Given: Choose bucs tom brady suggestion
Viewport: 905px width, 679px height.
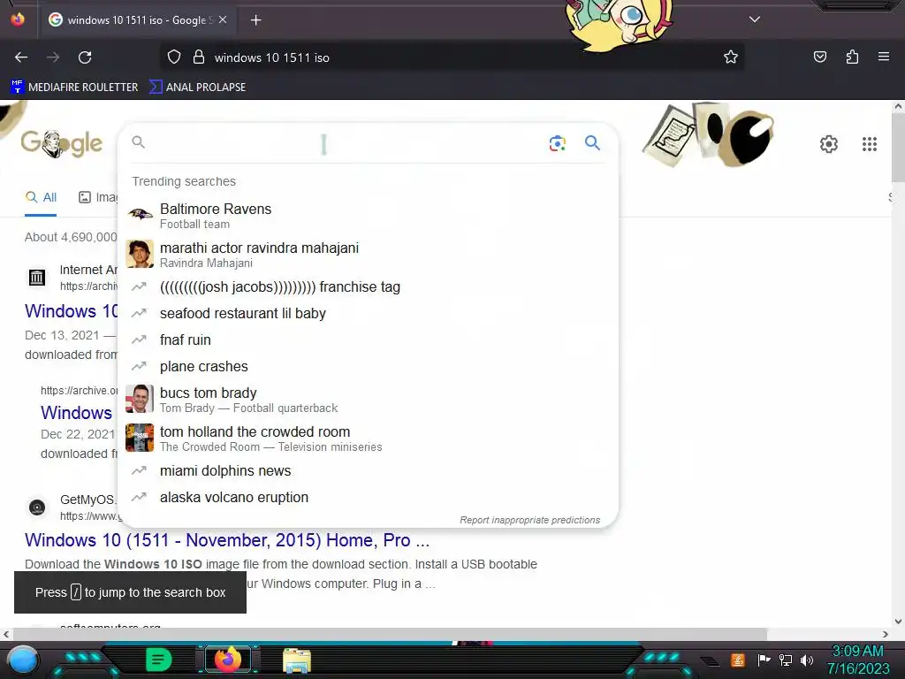Looking at the screenshot, I should tap(368, 399).
